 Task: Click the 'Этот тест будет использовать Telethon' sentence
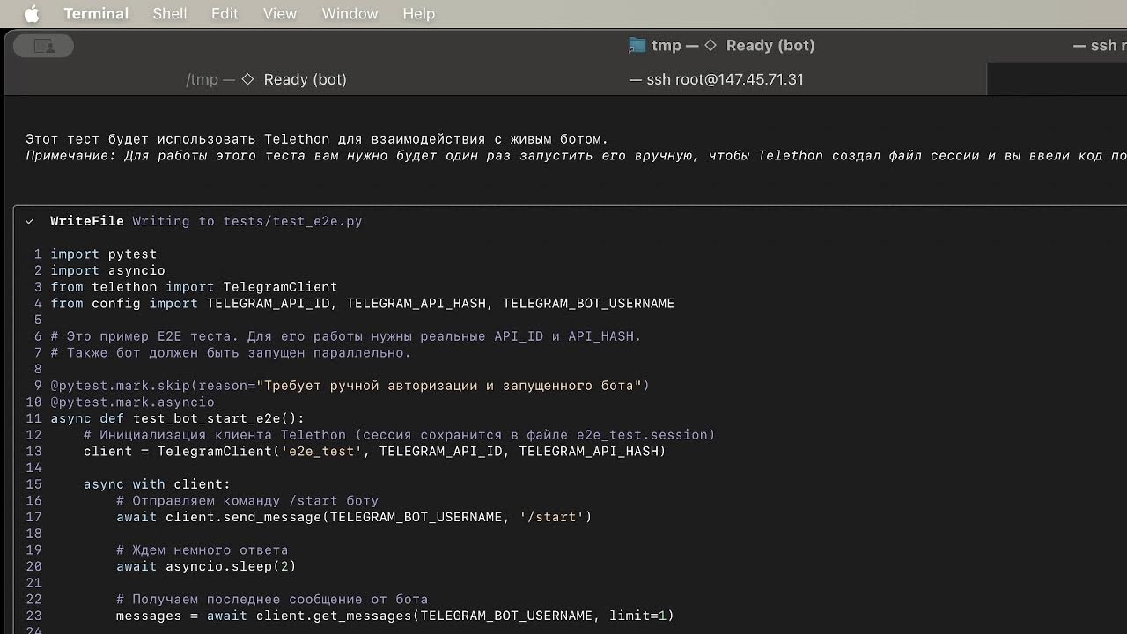[x=317, y=139]
